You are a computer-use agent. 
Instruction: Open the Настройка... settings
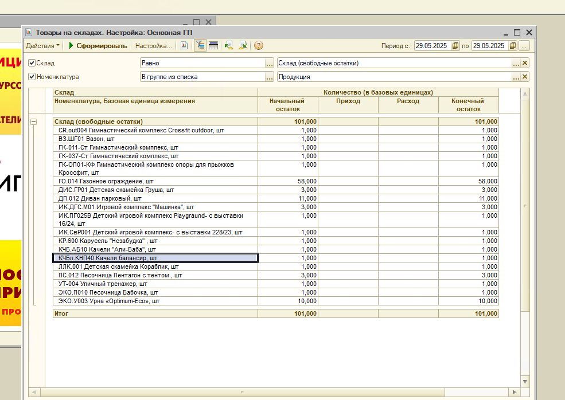click(x=153, y=46)
